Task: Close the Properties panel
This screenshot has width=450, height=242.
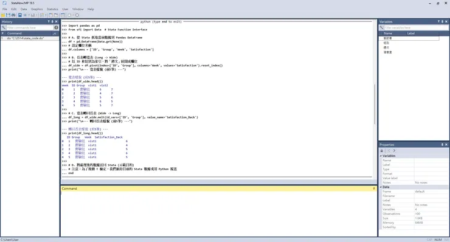Action: point(446,145)
